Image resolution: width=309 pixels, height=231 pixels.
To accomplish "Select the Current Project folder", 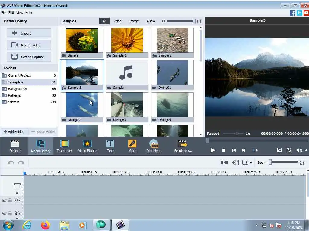I will pos(29,75).
